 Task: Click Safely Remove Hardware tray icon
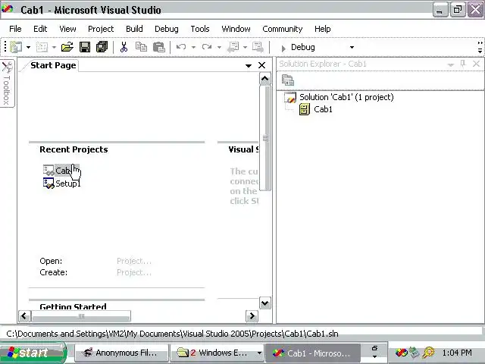point(415,353)
